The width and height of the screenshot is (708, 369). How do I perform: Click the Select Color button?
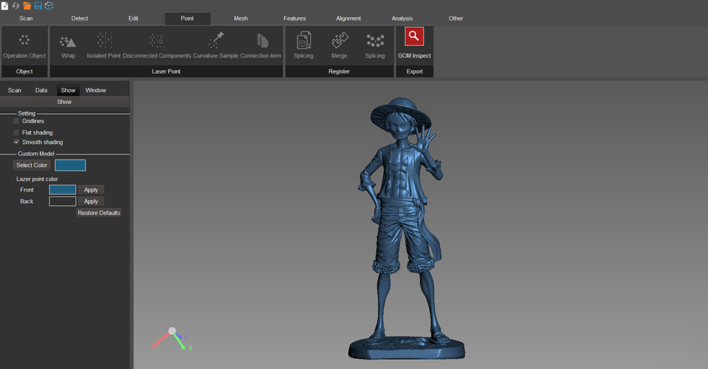click(x=32, y=165)
